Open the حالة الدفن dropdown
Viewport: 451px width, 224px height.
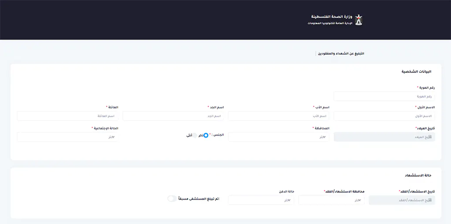pyautogui.click(x=261, y=200)
